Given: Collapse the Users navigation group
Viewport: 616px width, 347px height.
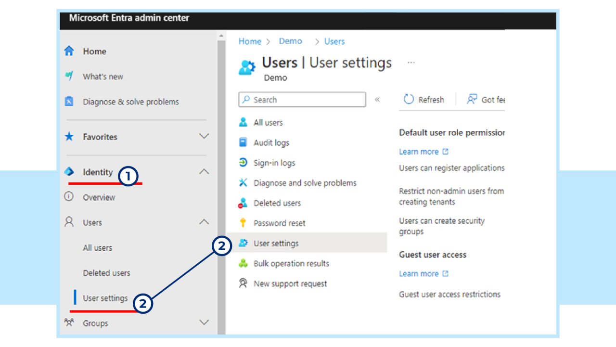Looking at the screenshot, I should coord(204,222).
